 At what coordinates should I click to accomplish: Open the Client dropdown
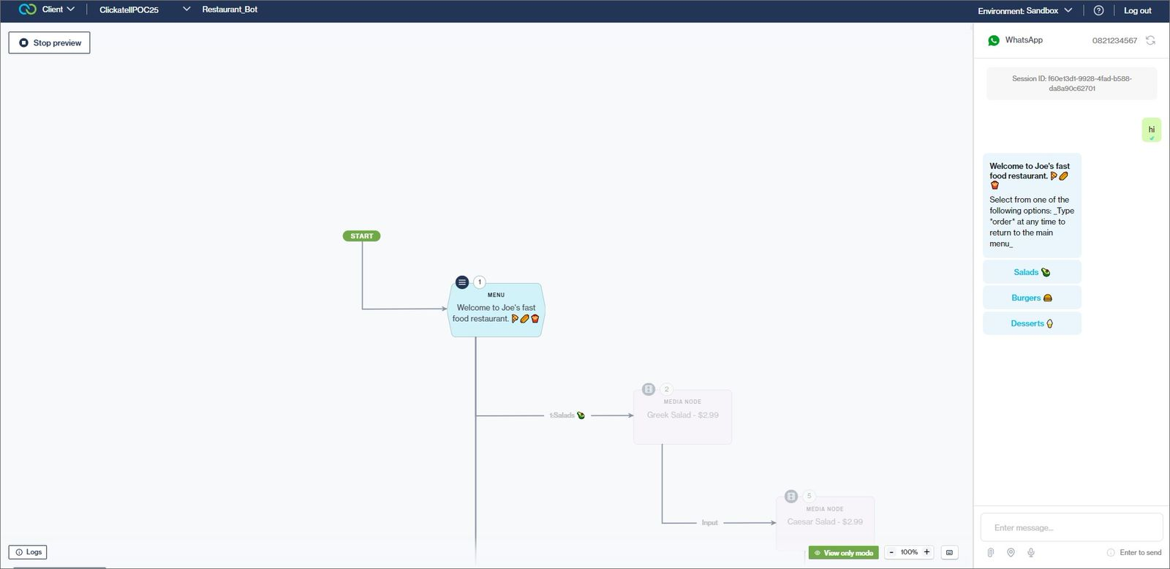pos(58,10)
